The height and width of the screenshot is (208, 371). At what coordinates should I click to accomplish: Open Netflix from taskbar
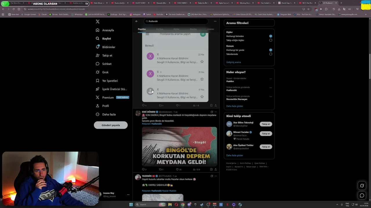point(227,205)
